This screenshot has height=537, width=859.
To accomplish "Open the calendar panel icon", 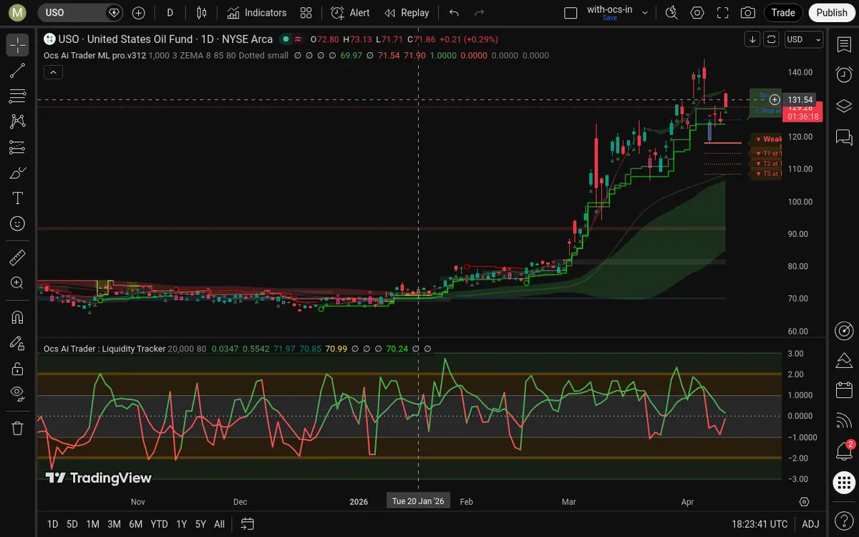I will point(844,390).
